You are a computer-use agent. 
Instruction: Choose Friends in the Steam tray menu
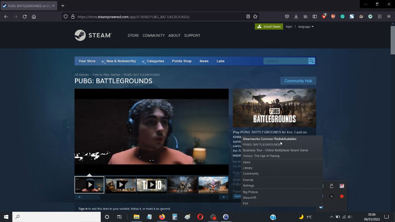tap(282, 180)
